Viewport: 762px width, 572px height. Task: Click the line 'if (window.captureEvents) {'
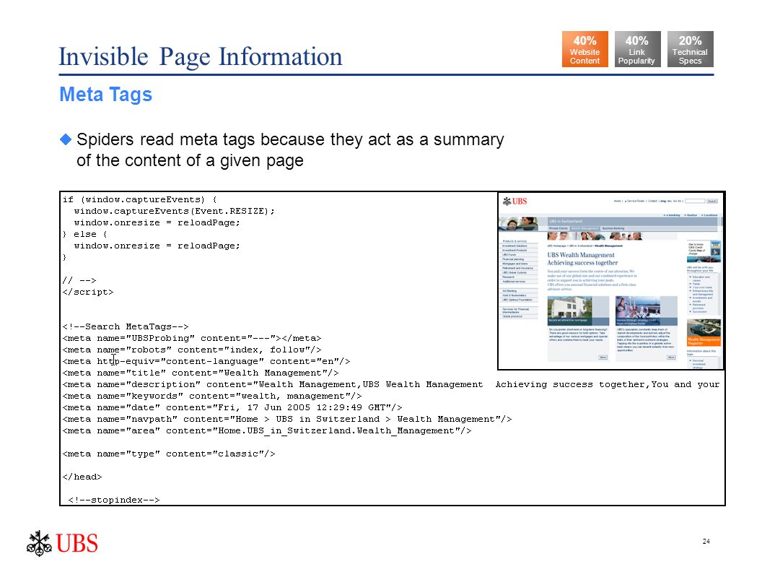[140, 199]
